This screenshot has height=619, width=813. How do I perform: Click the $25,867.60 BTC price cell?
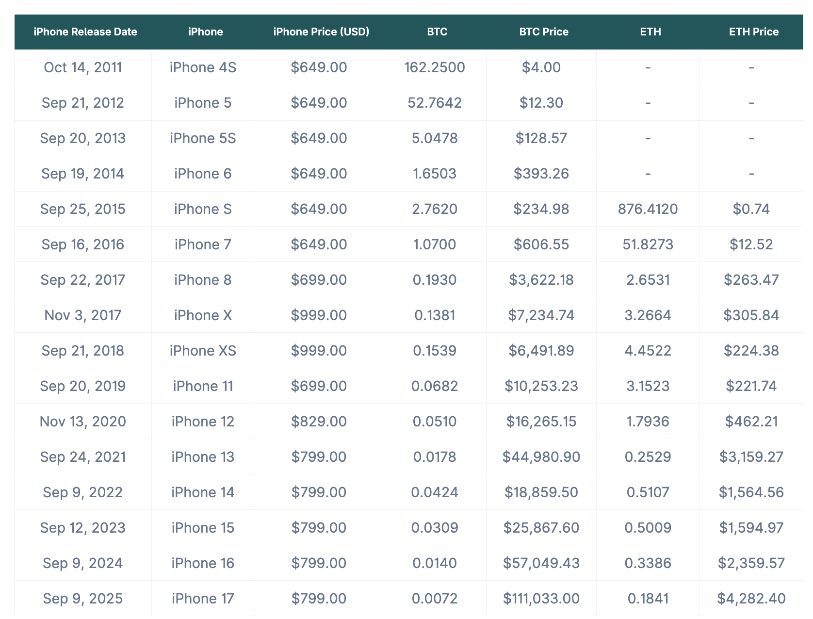click(541, 528)
